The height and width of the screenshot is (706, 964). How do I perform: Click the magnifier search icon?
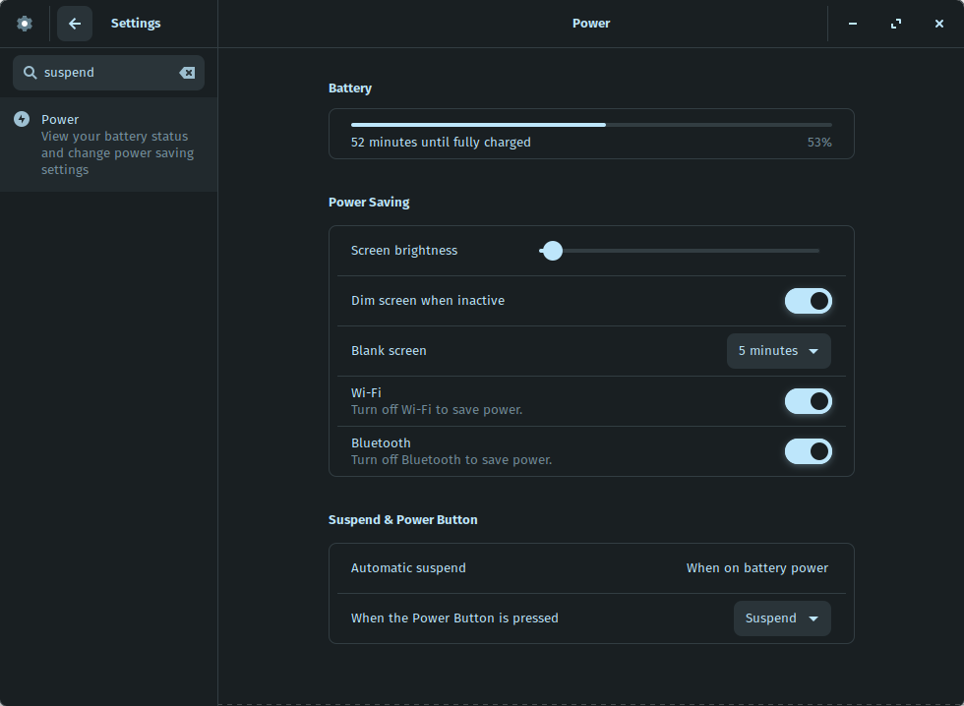[30, 73]
